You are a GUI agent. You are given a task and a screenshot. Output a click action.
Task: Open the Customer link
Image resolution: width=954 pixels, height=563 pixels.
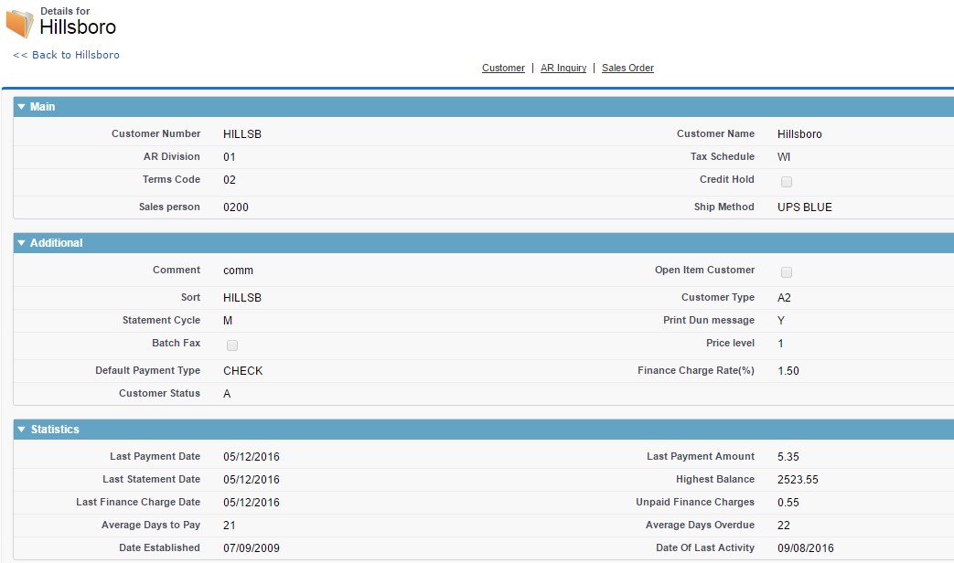tap(503, 68)
